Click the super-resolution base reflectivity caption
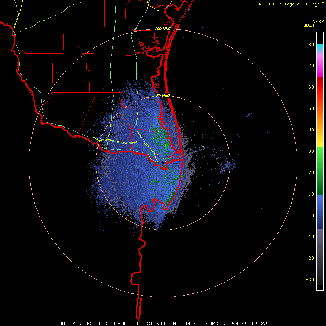The image size is (326, 326). (163, 323)
